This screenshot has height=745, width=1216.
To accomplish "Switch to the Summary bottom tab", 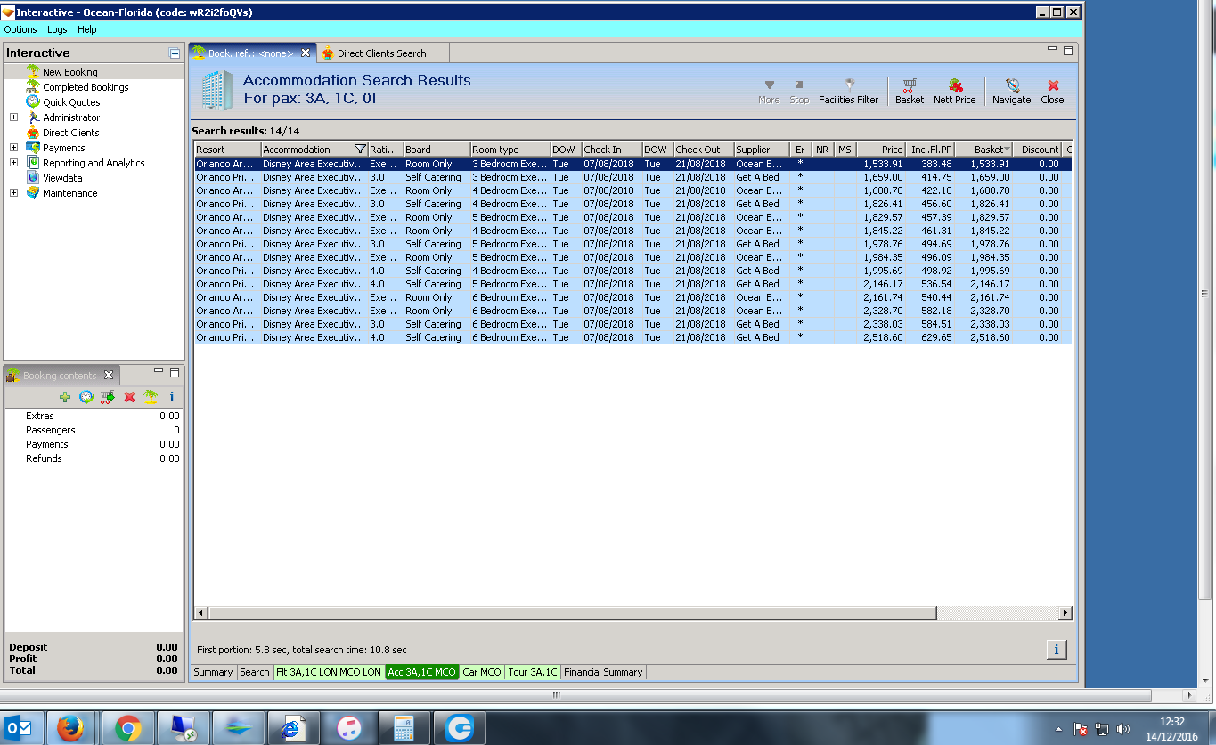I will 213,672.
